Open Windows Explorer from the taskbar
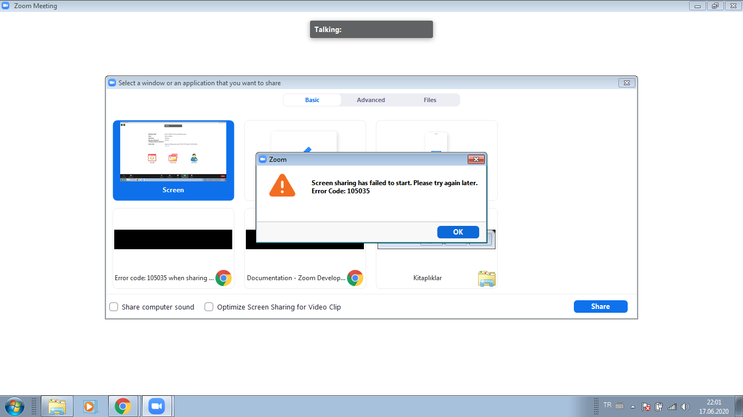The image size is (743, 417). pyautogui.click(x=57, y=406)
